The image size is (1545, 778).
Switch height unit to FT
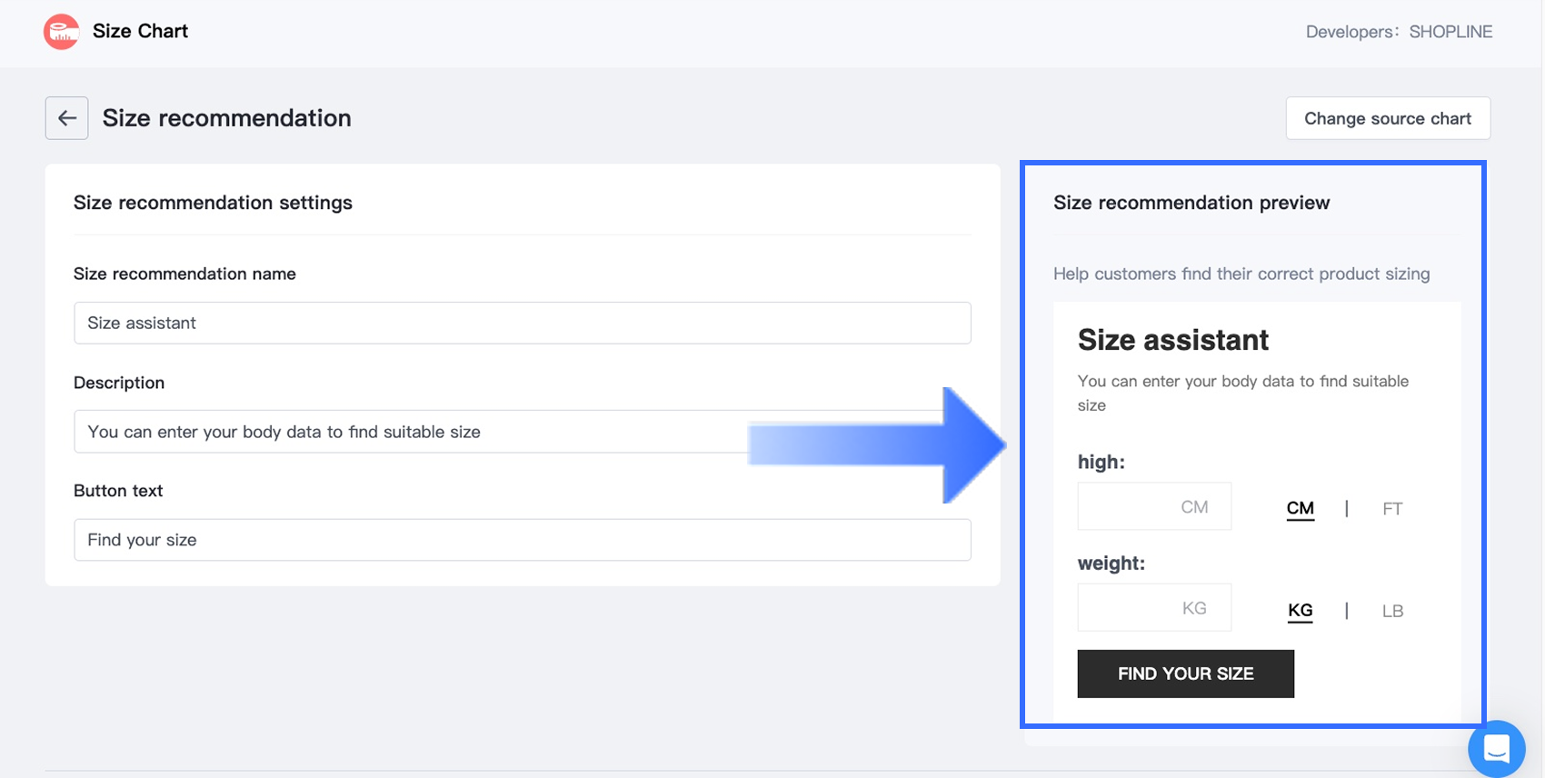pos(1391,509)
